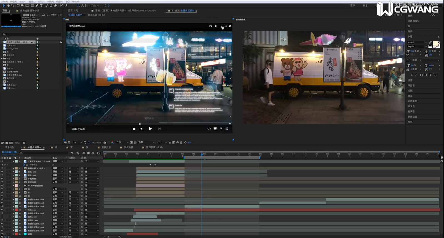
Task: Toggle visibility eye of layer 18
Action: click(2, 224)
